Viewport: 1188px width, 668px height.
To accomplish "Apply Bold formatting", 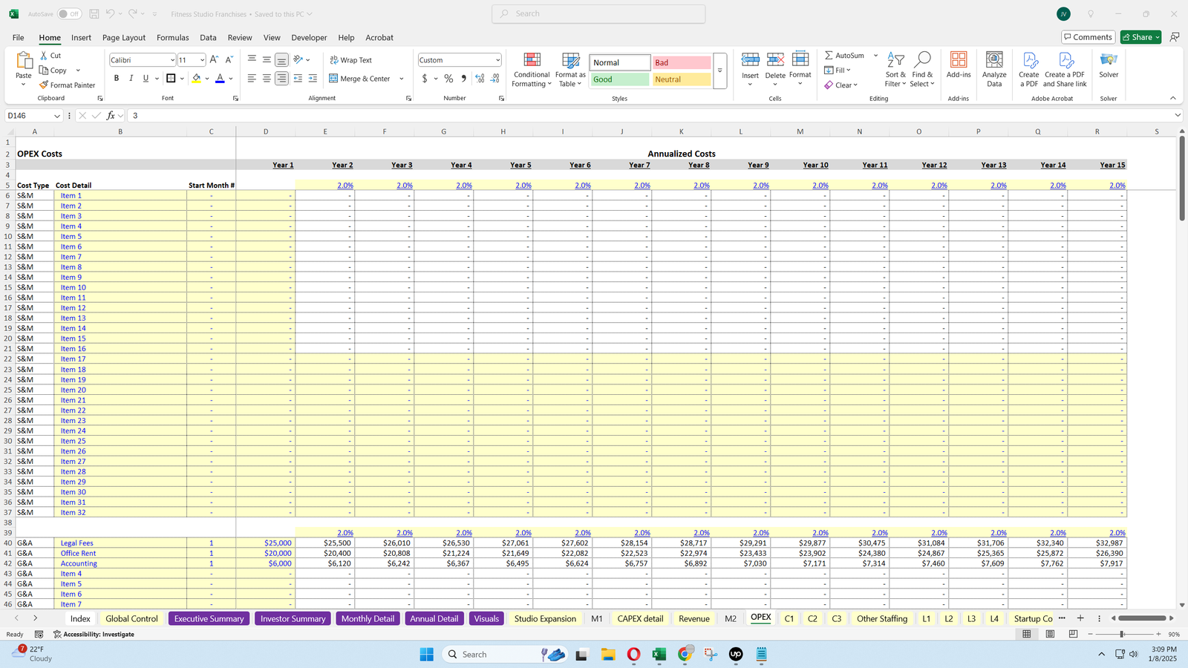I will click(117, 79).
